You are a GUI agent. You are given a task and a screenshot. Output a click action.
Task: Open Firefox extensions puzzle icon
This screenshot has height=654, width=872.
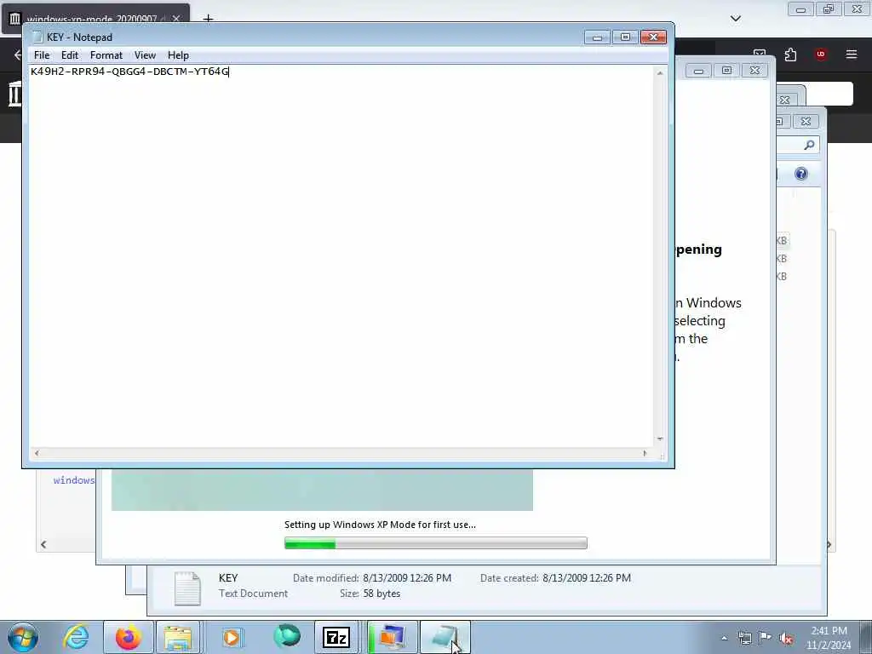[790, 54]
